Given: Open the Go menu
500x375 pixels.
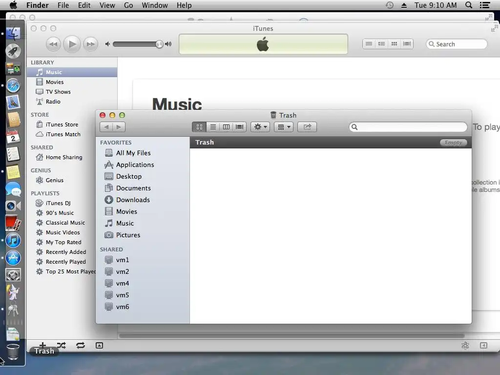Looking at the screenshot, I should click(128, 5).
